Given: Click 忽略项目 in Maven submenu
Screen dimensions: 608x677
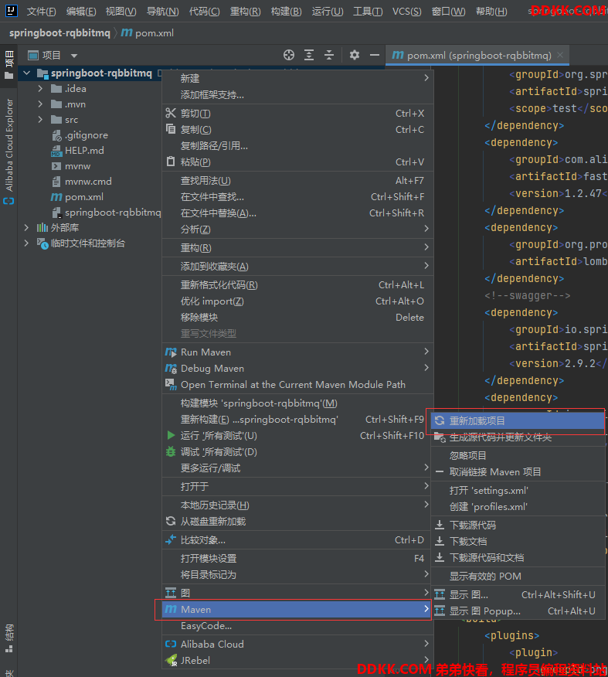Looking at the screenshot, I should point(518,455).
